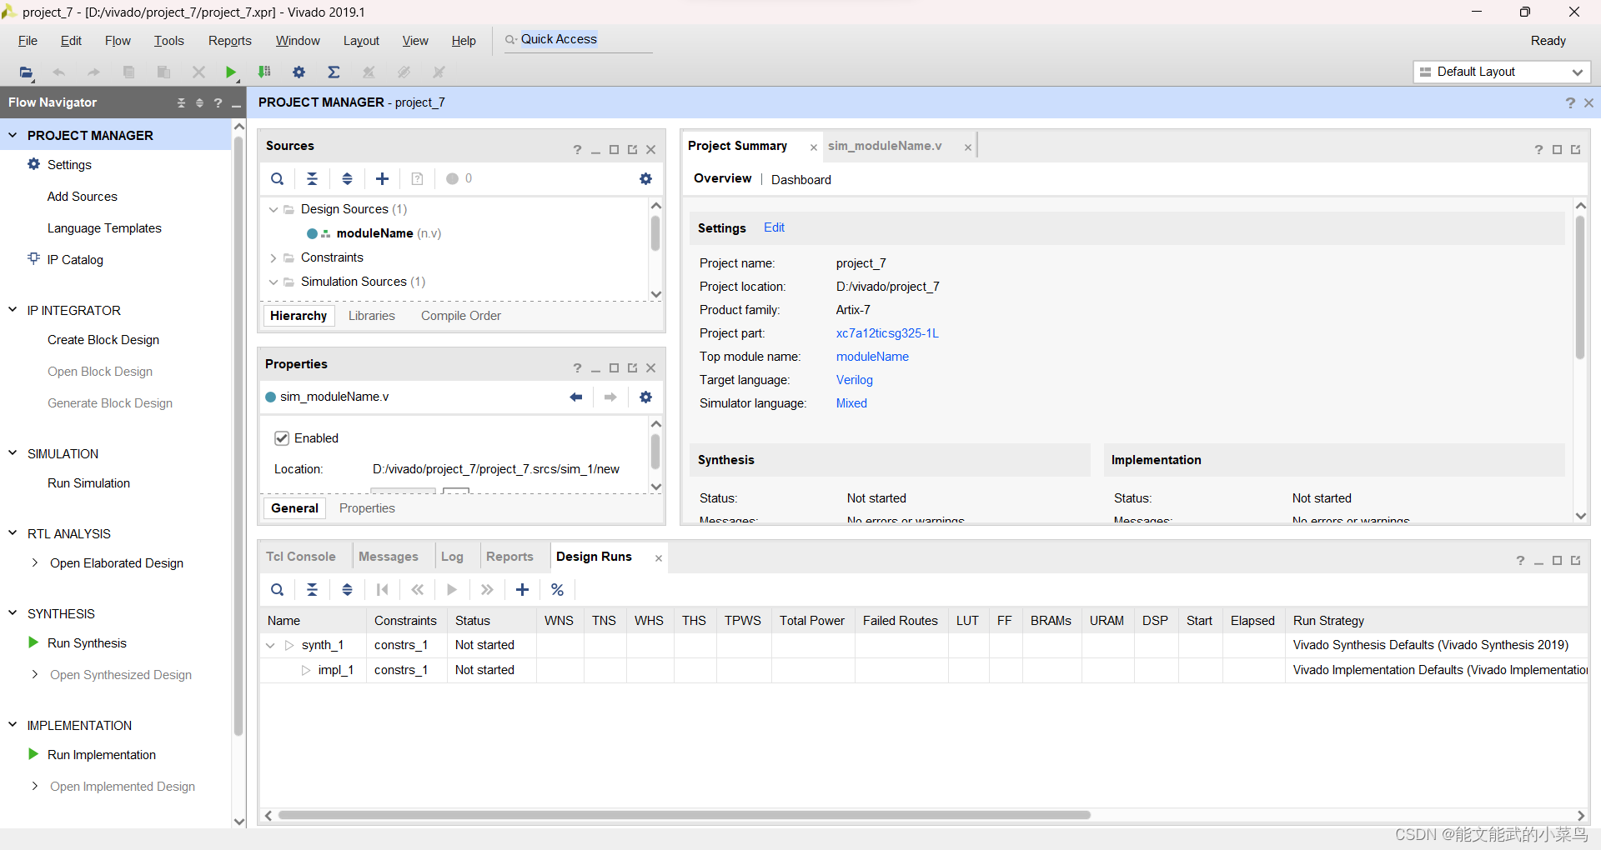
Task: Collapse the SIMULATION section
Action: [x=13, y=453]
